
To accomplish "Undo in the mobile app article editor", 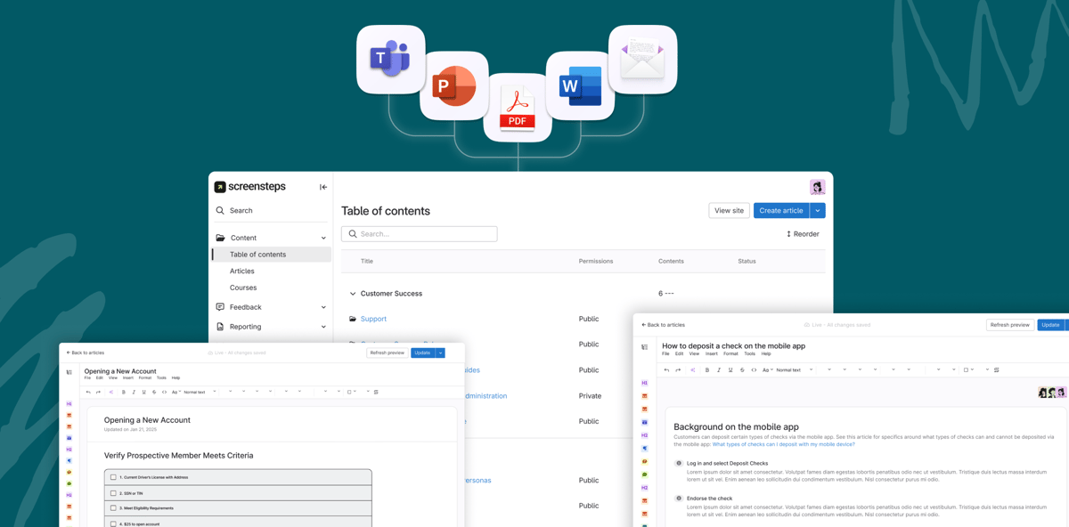I will click(666, 370).
